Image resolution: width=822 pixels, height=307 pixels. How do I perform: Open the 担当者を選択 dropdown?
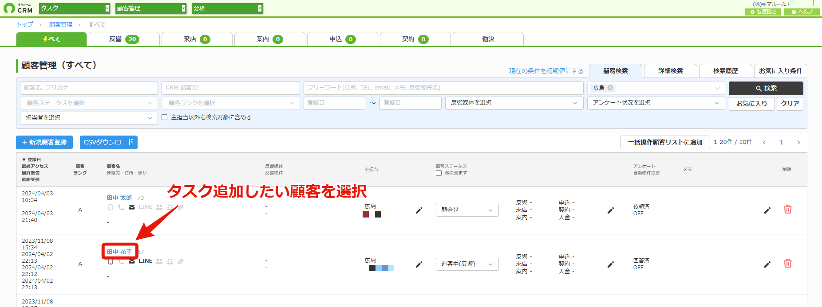89,118
